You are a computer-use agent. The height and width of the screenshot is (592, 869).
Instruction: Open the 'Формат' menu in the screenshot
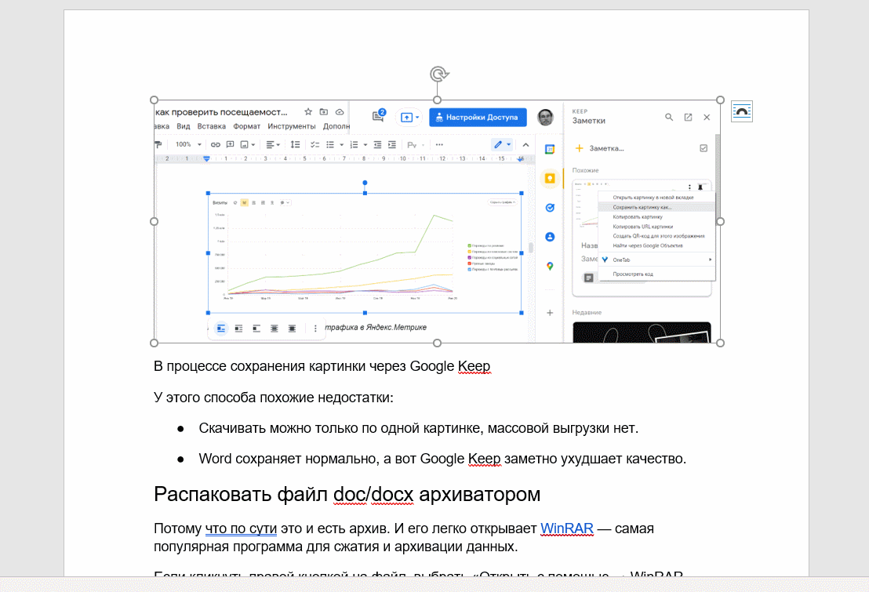[x=246, y=126]
